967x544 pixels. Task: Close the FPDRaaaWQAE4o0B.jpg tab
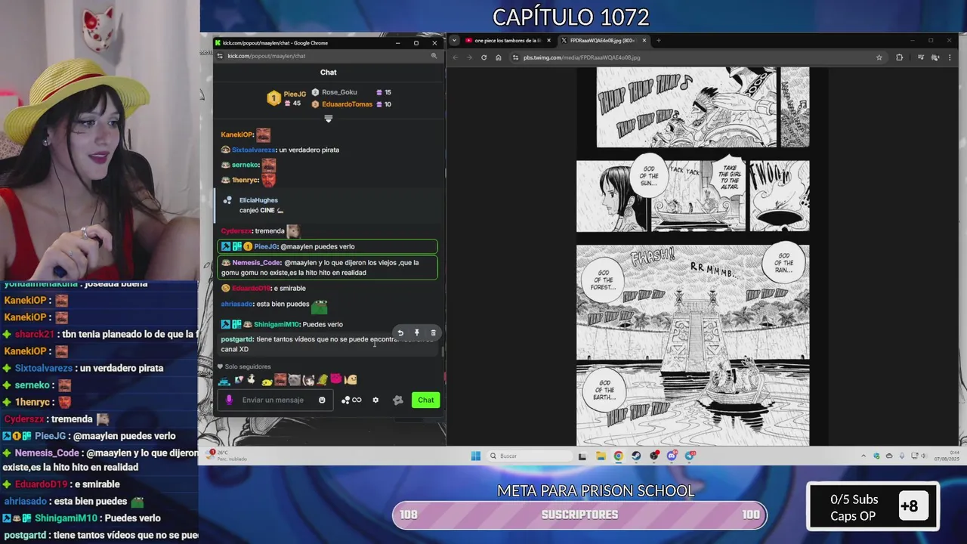[x=644, y=40]
